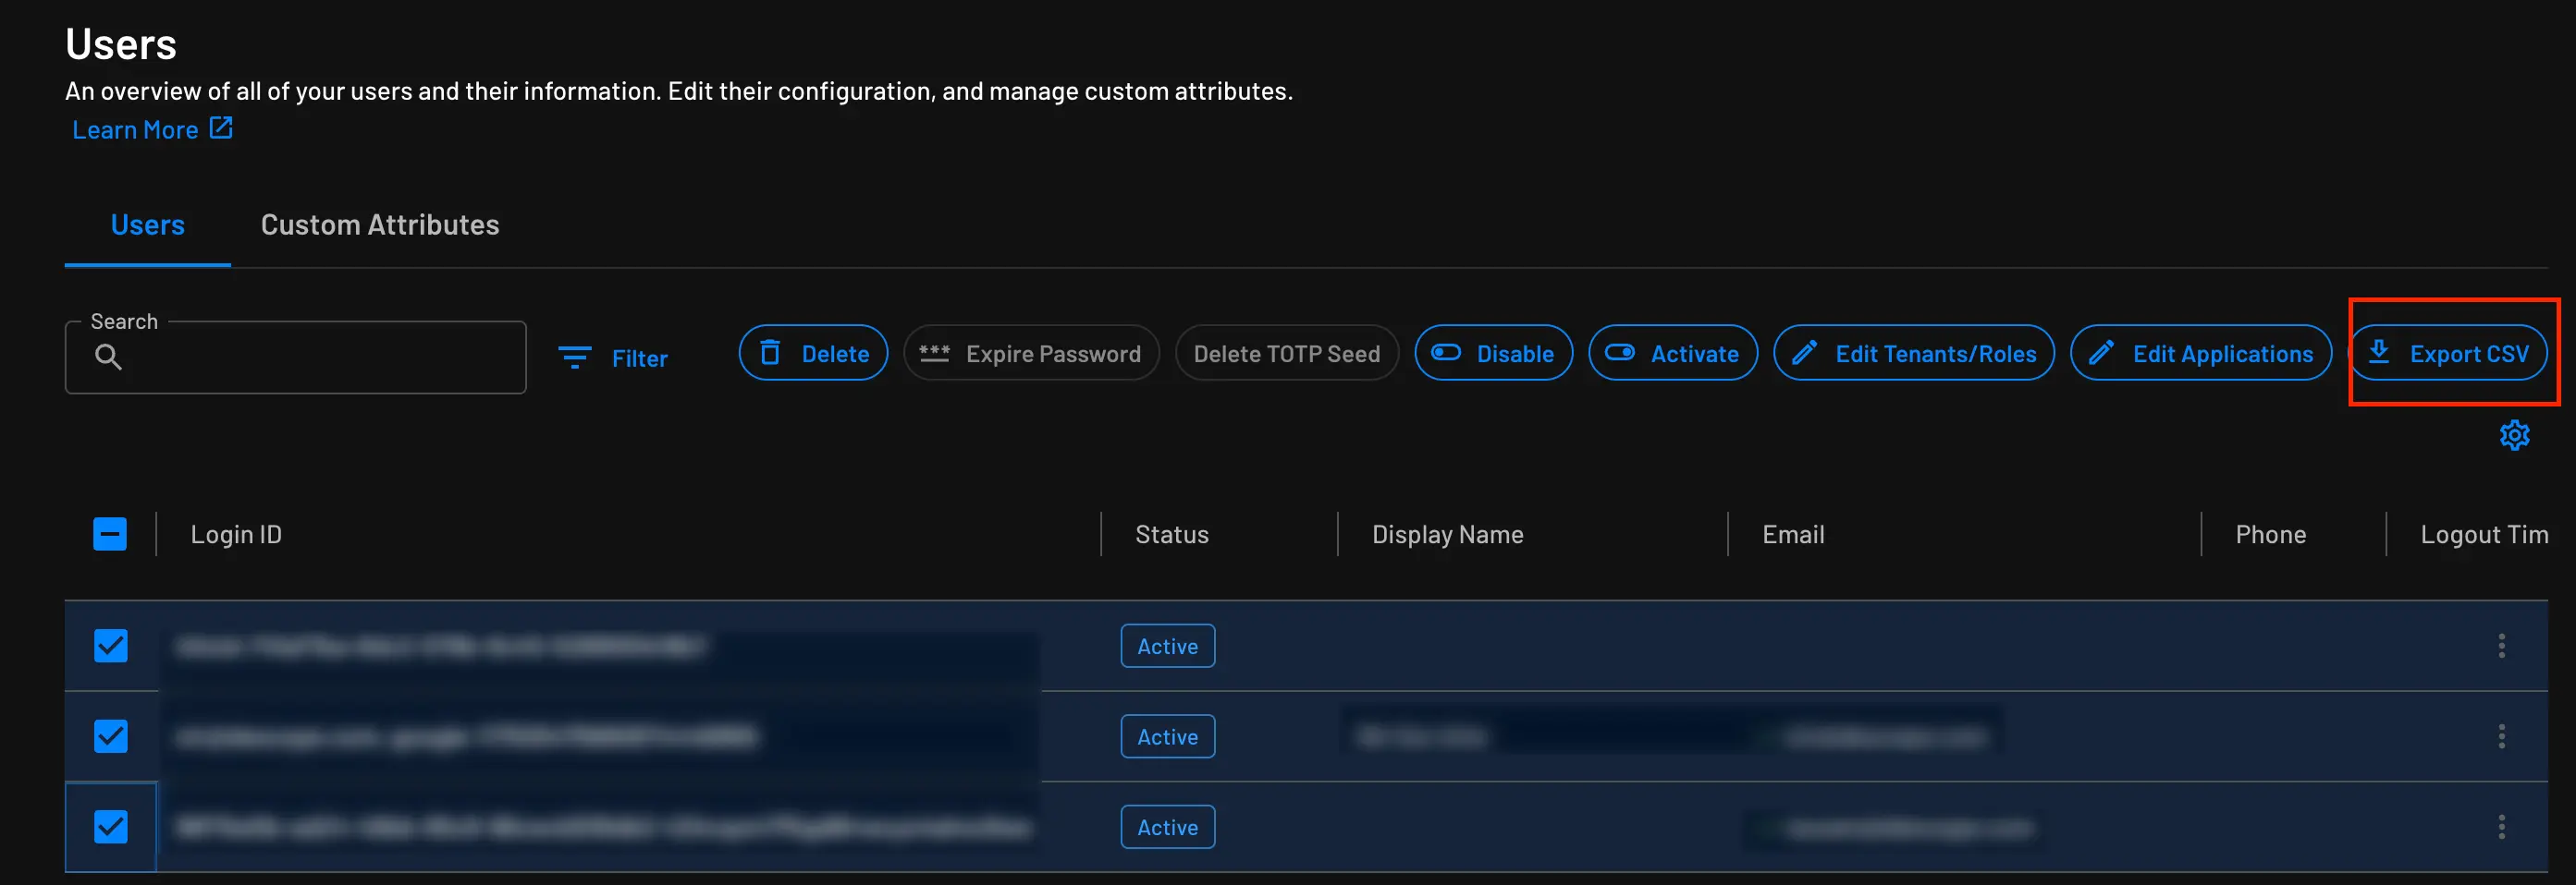Select the Users tab

coord(147,224)
